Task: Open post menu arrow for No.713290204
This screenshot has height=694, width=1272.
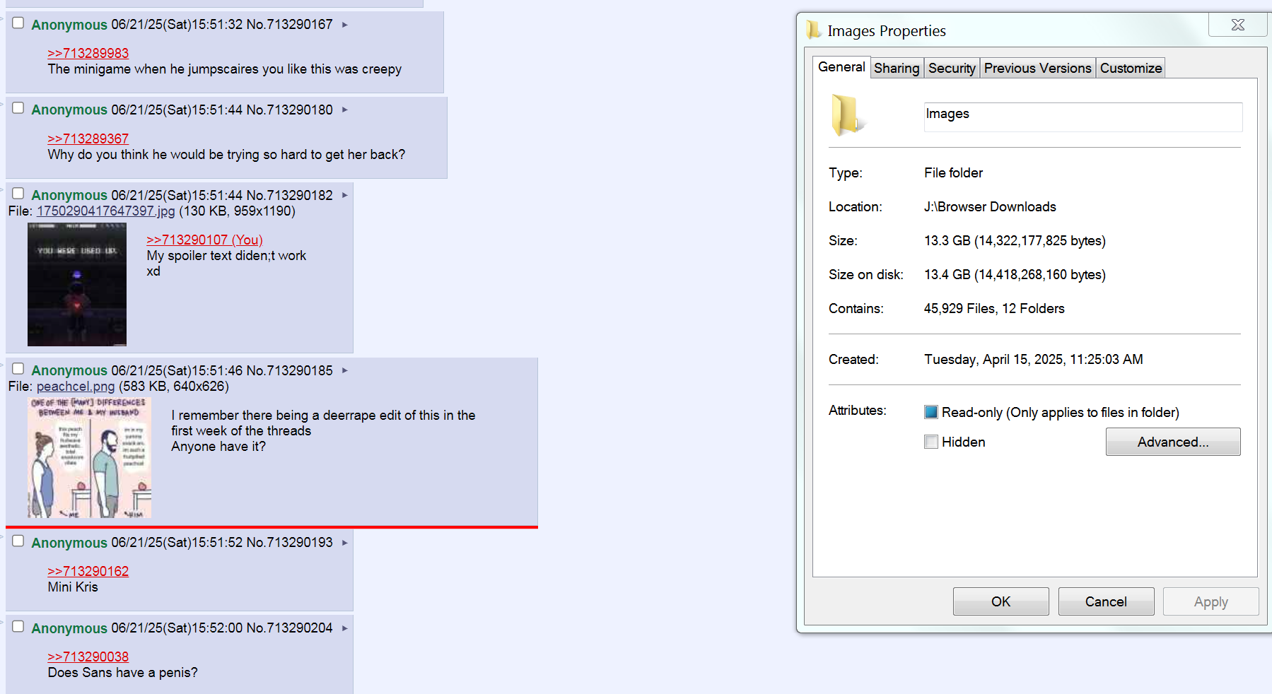Action: [x=345, y=628]
